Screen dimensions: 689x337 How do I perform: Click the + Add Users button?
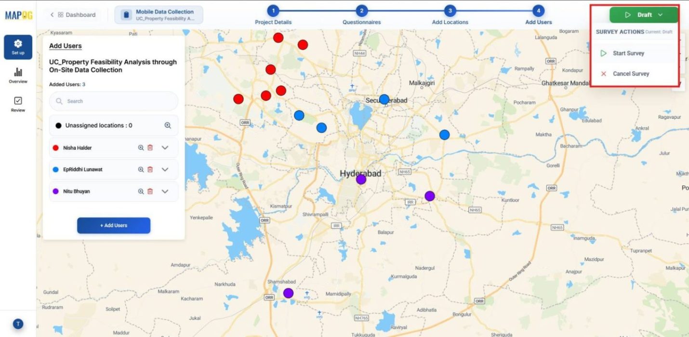pyautogui.click(x=114, y=225)
